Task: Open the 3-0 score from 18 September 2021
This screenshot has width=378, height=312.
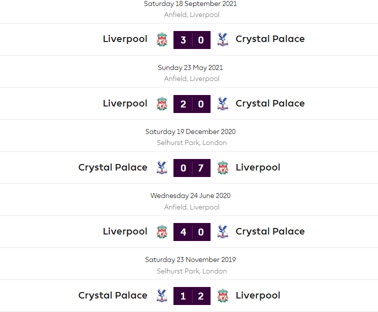Action: 192,39
